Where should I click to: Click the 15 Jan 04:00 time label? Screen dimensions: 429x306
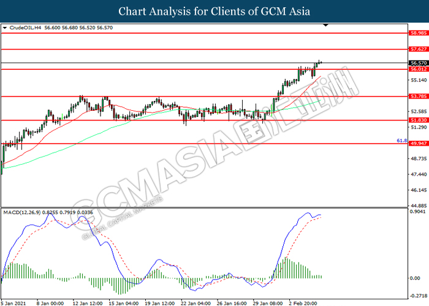pos(123,304)
